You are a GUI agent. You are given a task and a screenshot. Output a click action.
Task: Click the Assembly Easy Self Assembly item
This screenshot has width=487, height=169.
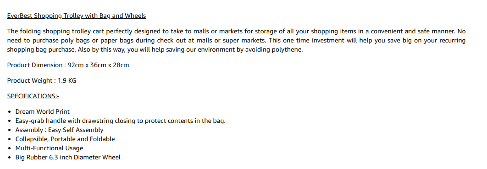pyautogui.click(x=59, y=130)
